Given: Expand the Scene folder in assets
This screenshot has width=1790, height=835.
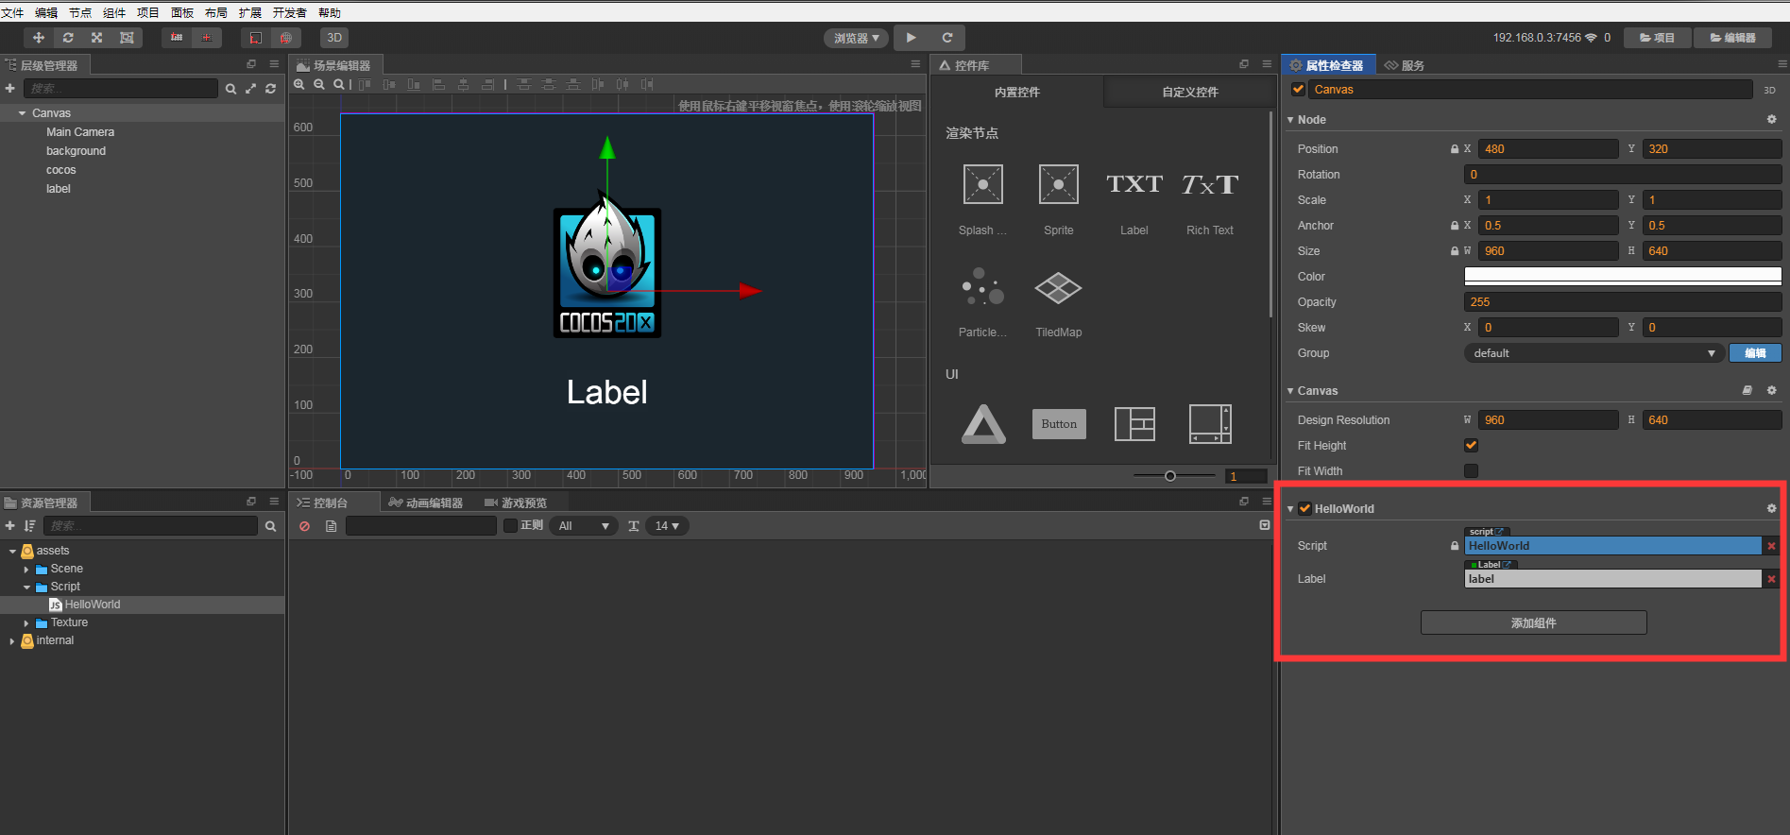Looking at the screenshot, I should click(x=26, y=570).
